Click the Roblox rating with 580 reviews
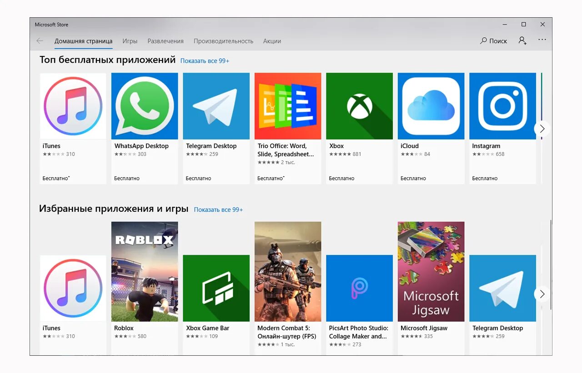 click(130, 336)
